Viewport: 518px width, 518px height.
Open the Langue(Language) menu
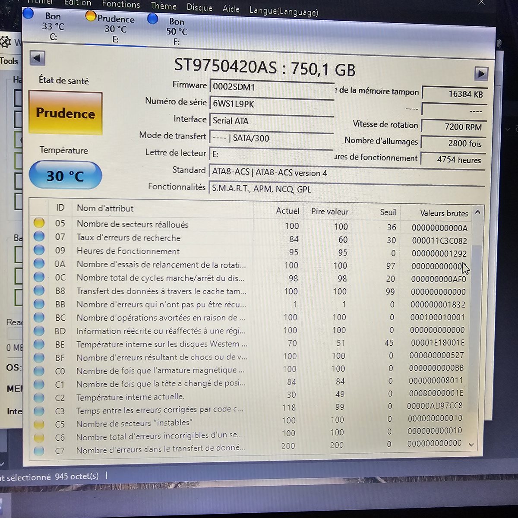coord(283,11)
